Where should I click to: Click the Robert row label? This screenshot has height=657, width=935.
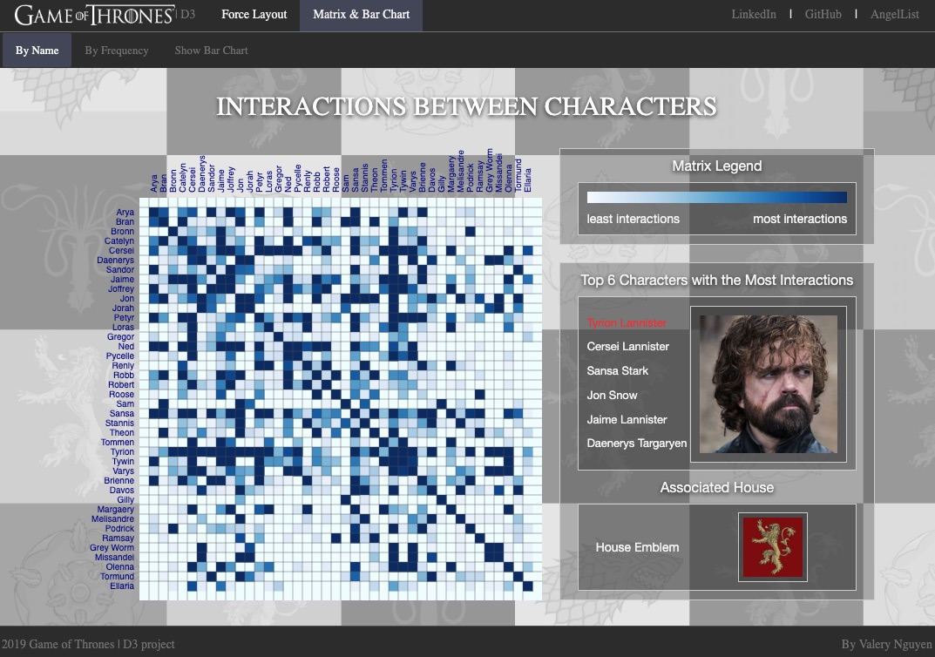122,384
